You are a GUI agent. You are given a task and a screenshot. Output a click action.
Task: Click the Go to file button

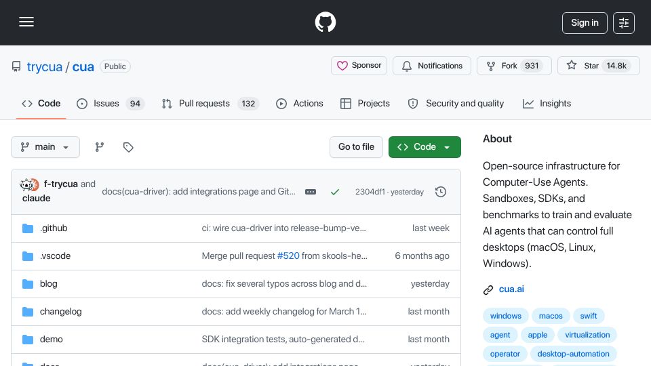pos(356,147)
